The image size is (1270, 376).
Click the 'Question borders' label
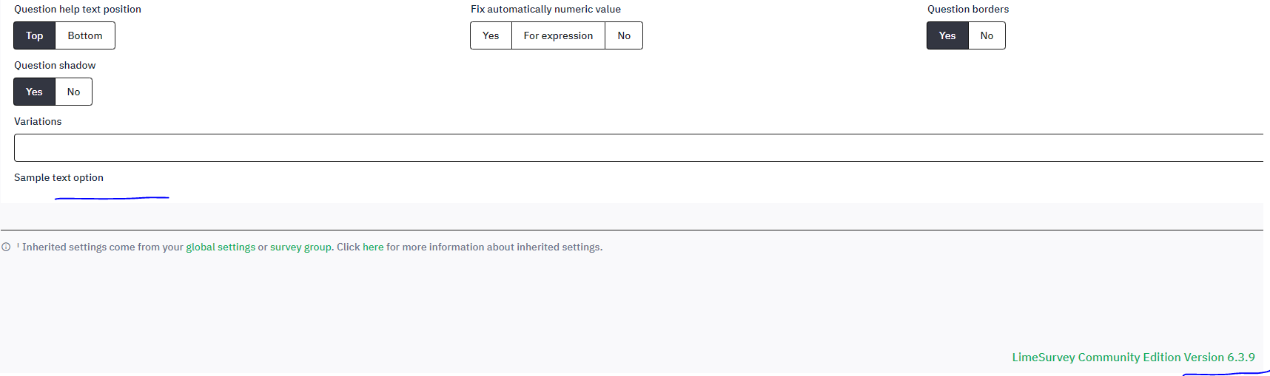(x=968, y=10)
